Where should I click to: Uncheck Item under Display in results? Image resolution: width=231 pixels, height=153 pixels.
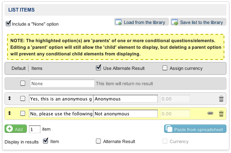[x=45, y=141]
